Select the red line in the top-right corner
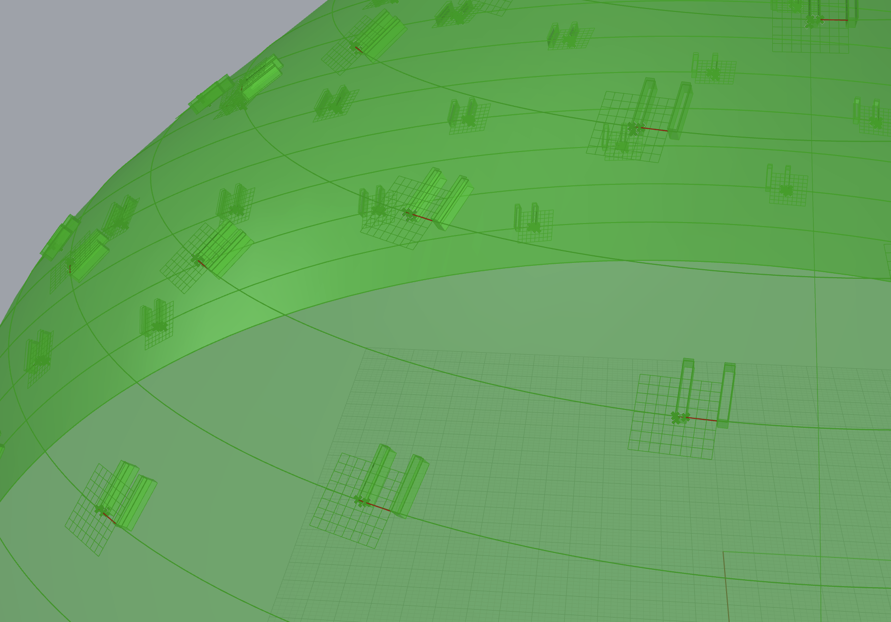891x622 pixels. tap(833, 20)
